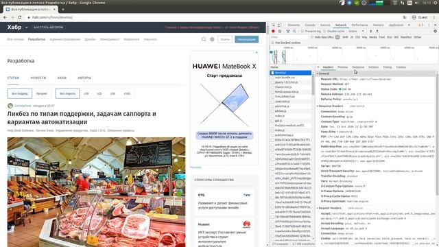The width and height of the screenshot is (439, 247).
Task: Select the JS filter type
Action: pos(352,37)
